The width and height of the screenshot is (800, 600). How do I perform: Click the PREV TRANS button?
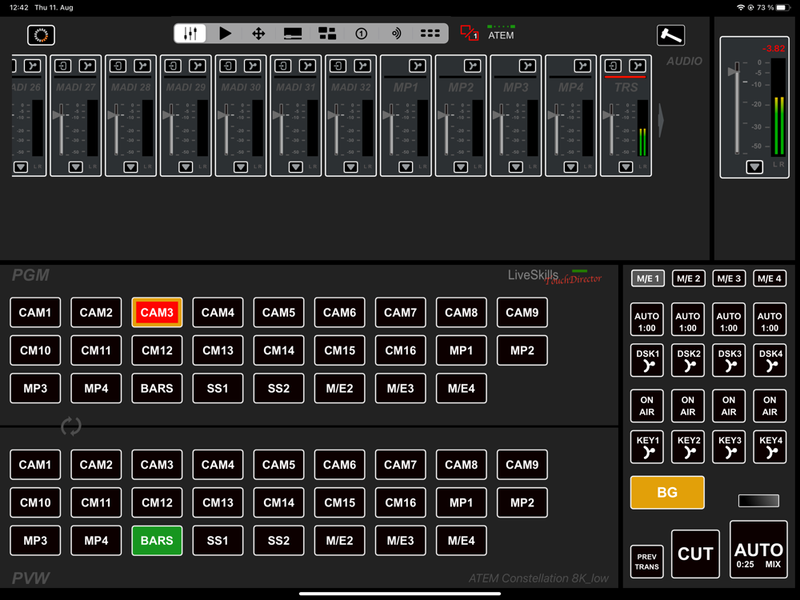(647, 562)
